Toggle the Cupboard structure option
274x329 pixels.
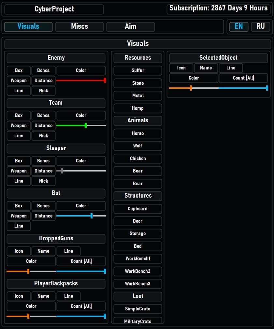[138, 209]
